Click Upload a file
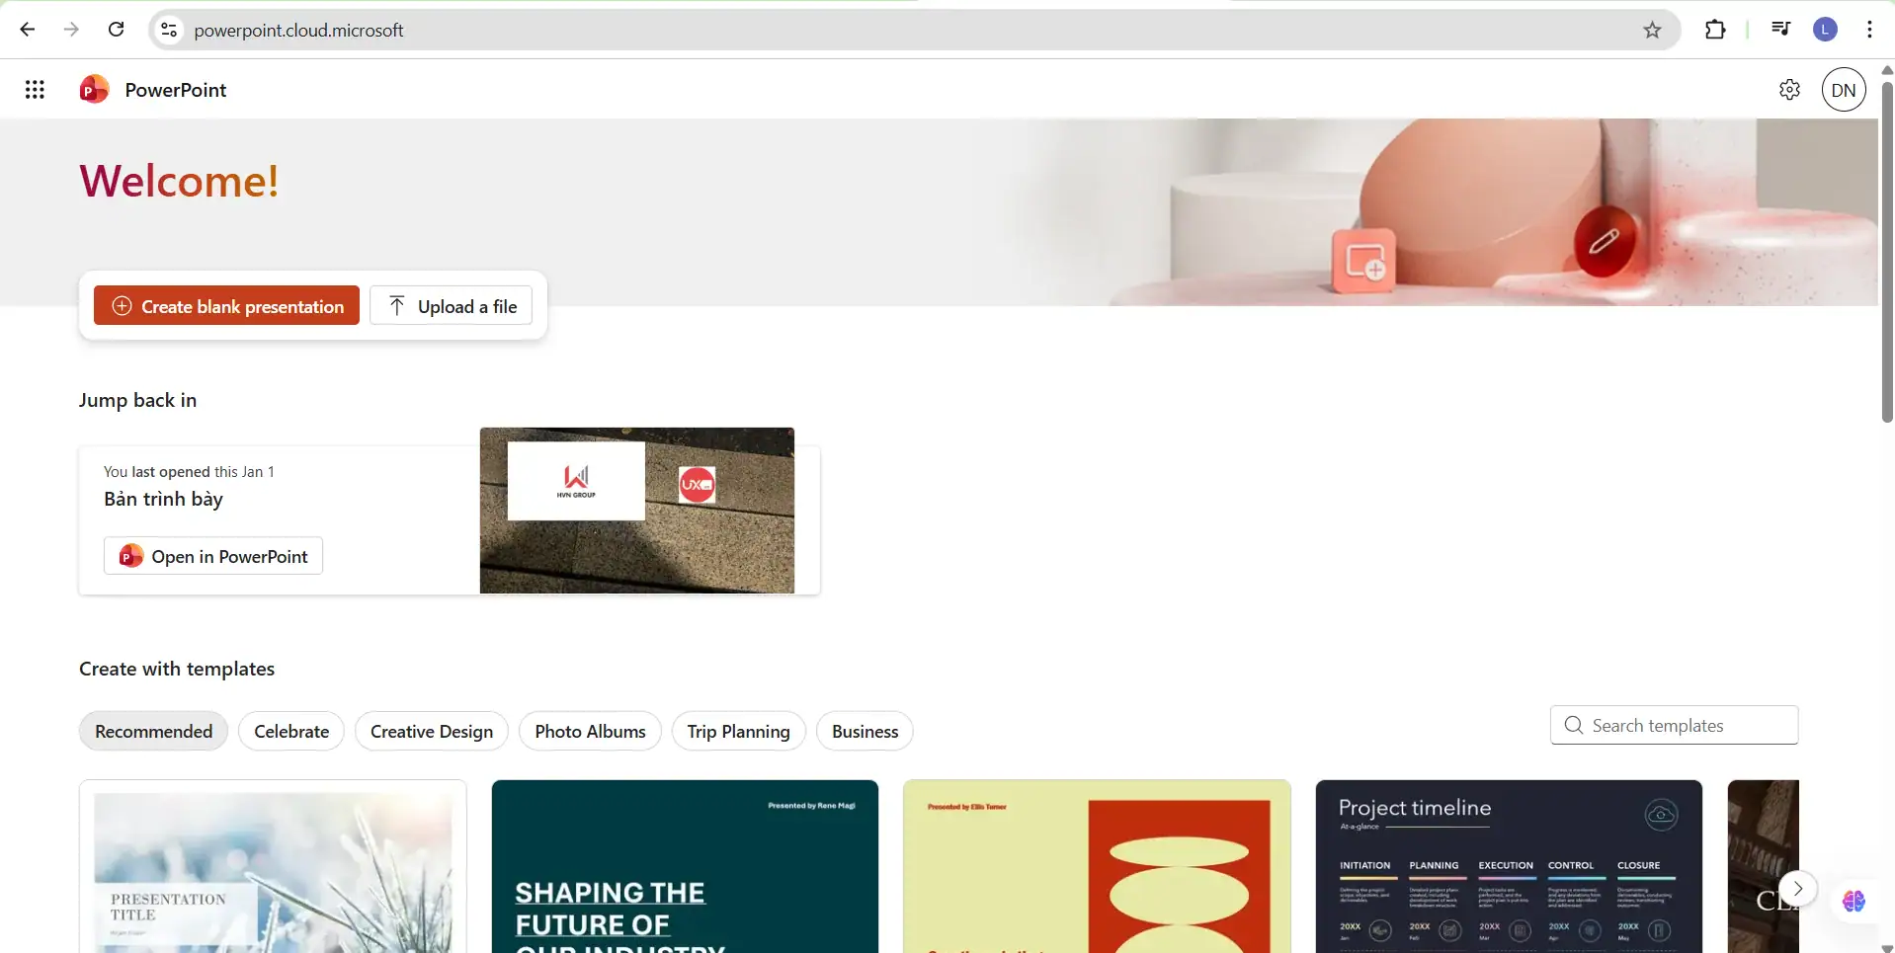The image size is (1895, 953). tap(451, 306)
